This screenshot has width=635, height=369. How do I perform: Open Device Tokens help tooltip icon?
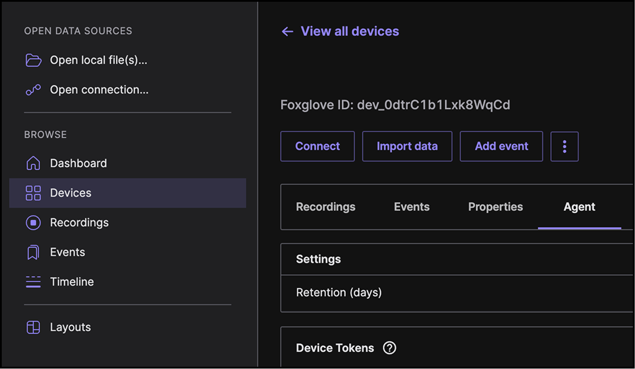[x=389, y=348]
